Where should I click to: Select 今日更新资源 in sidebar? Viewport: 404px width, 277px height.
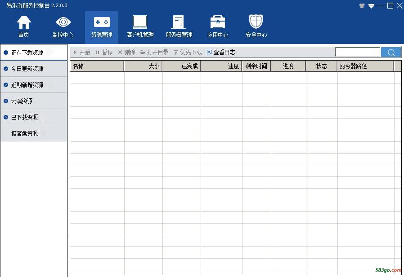(x=34, y=69)
